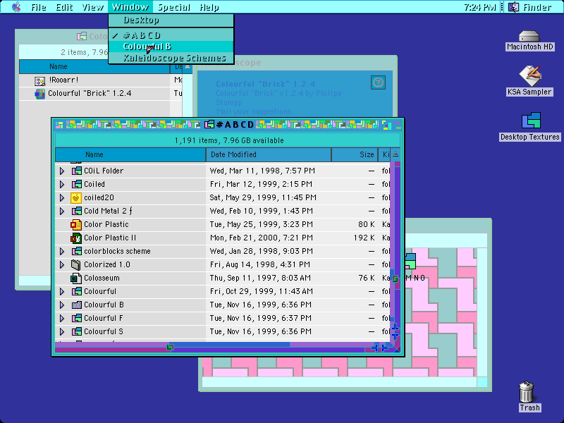Expand the Colourful S disclosure triangle
Screen dimensions: 564x423
(62, 331)
